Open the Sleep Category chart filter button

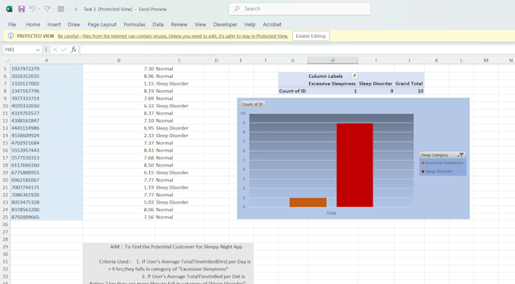442,155
